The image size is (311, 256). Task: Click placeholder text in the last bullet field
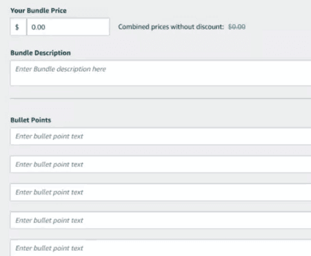pyautogui.click(x=49, y=248)
